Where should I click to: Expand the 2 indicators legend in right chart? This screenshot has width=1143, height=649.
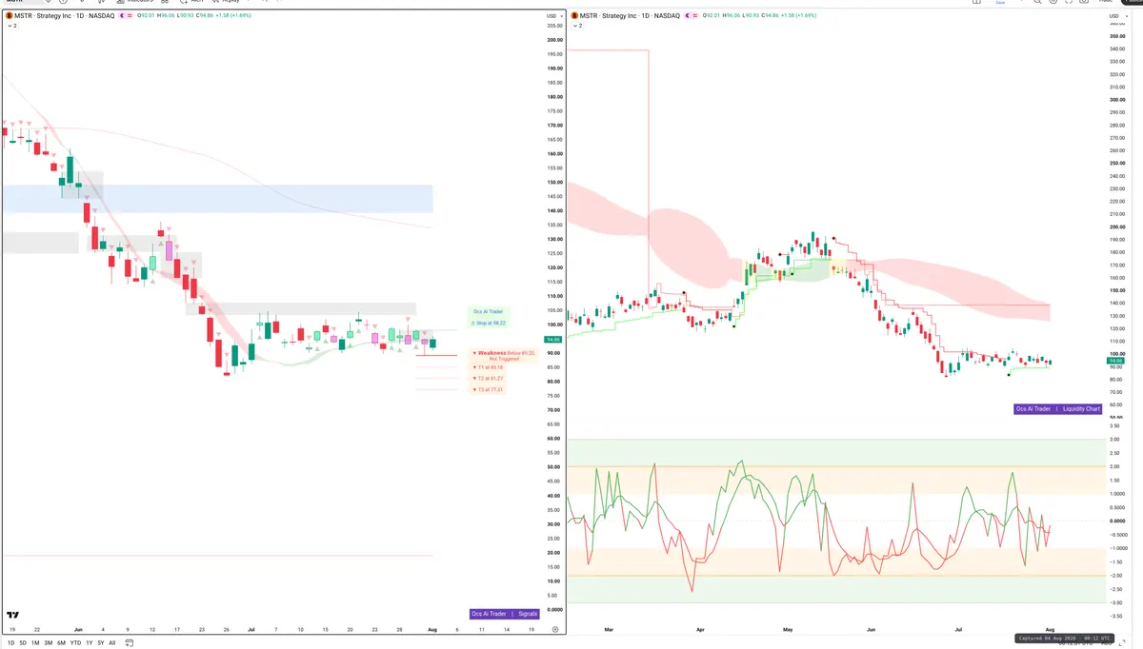click(x=577, y=26)
